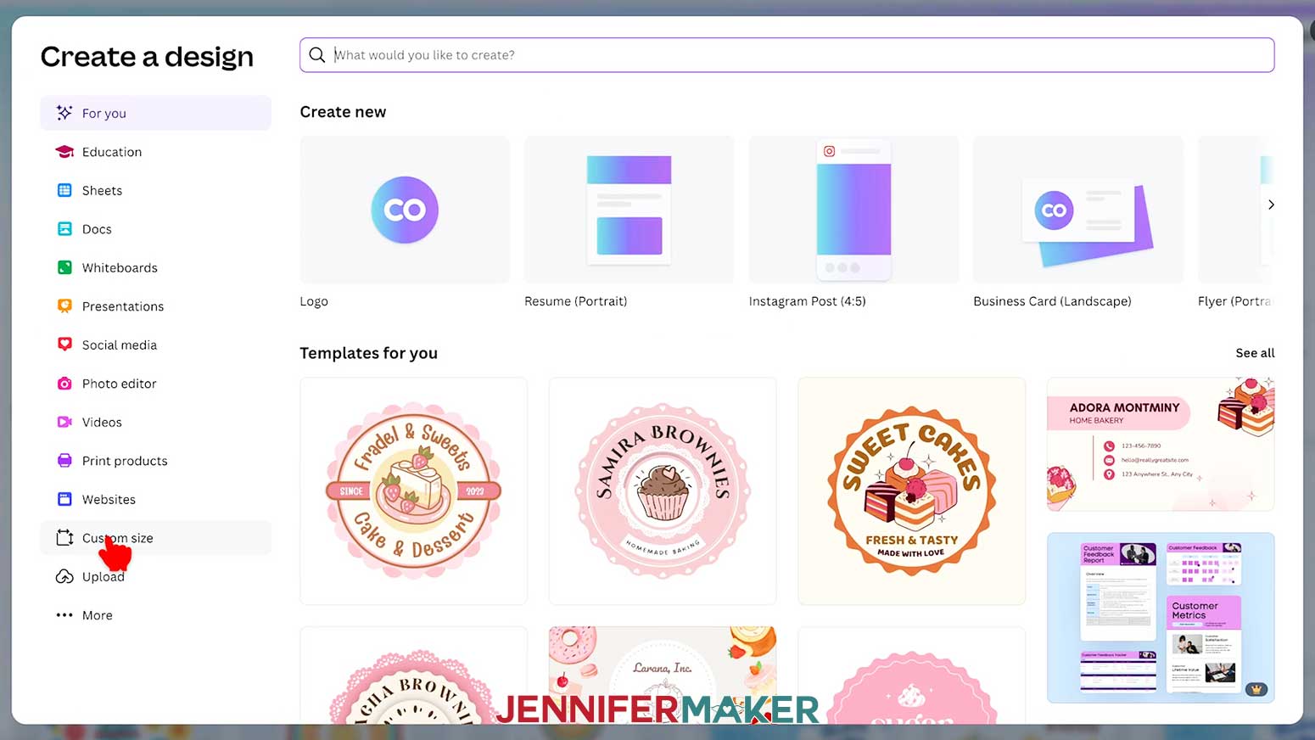This screenshot has width=1315, height=740.
Task: Click the Instagram Post (4:5) label
Action: tap(808, 301)
